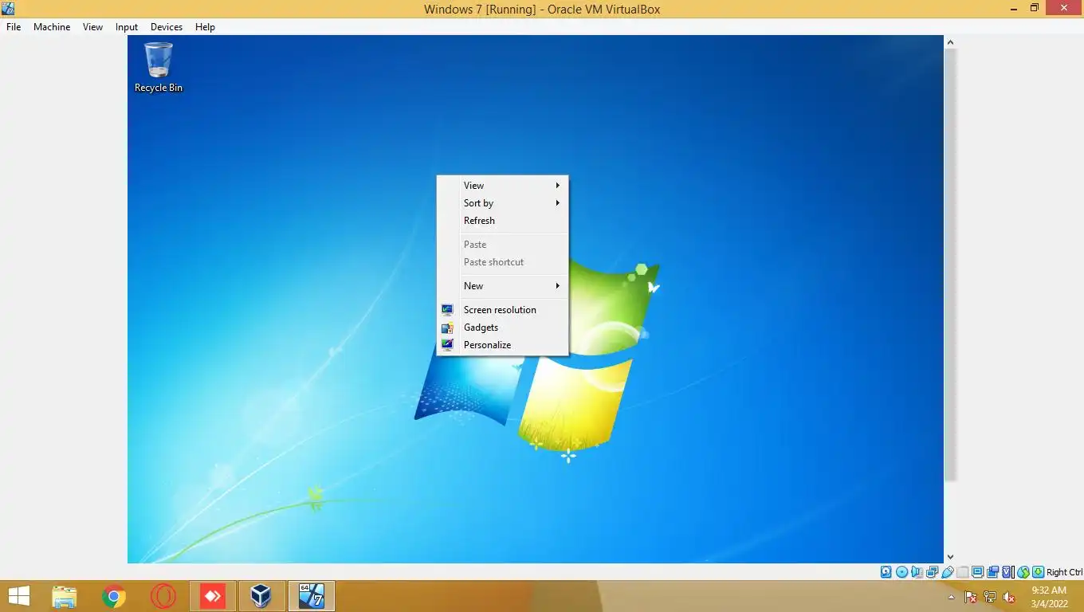Show hidden tray icons arrow

[x=951, y=597]
